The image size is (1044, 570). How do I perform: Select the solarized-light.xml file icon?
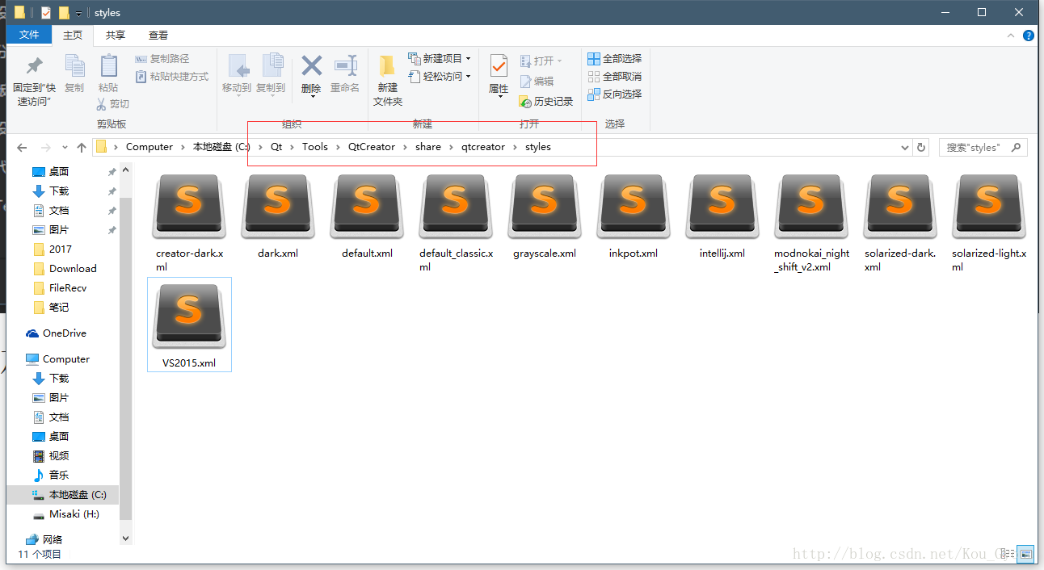[989, 206]
